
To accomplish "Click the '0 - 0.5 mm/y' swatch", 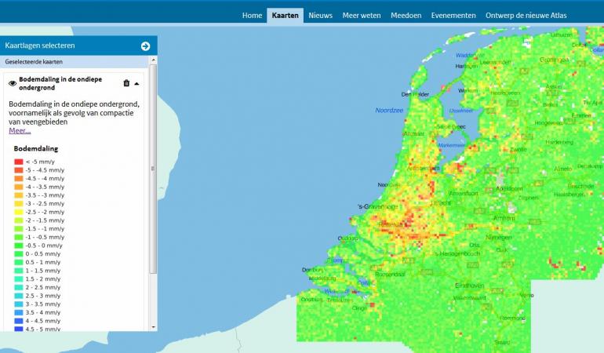I will tap(19, 254).
